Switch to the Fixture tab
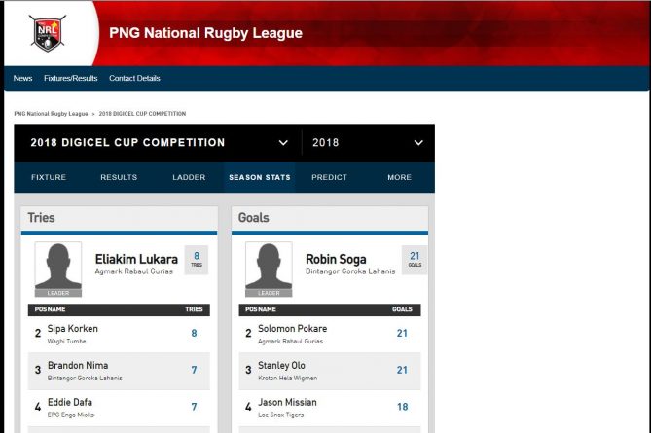The image size is (651, 433). coord(49,178)
